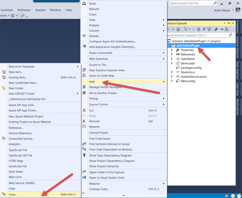
Task: Open the account dropdown next to Ankit Bansal
Action: (x=233, y=10)
